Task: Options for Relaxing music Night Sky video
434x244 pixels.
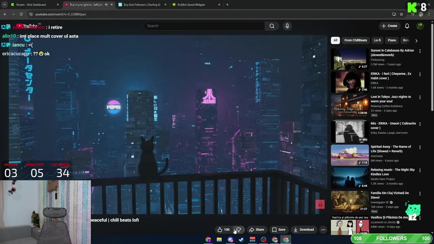Action: coord(420,170)
